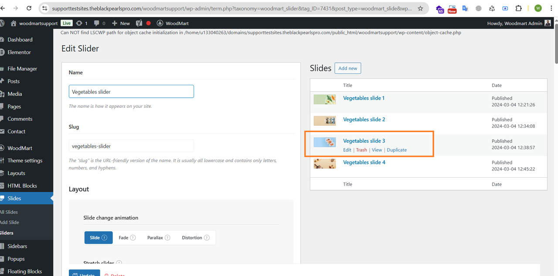Open File Manager in the sidebar
The height and width of the screenshot is (276, 558).
(x=22, y=69)
